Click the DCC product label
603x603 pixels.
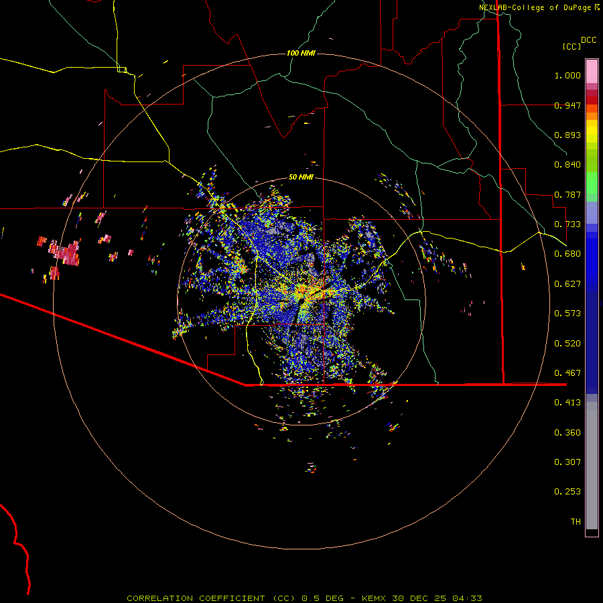[x=589, y=40]
